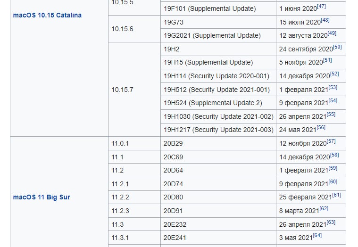
Task: Open footnote reference [48]
Action: pyautogui.click(x=325, y=20)
